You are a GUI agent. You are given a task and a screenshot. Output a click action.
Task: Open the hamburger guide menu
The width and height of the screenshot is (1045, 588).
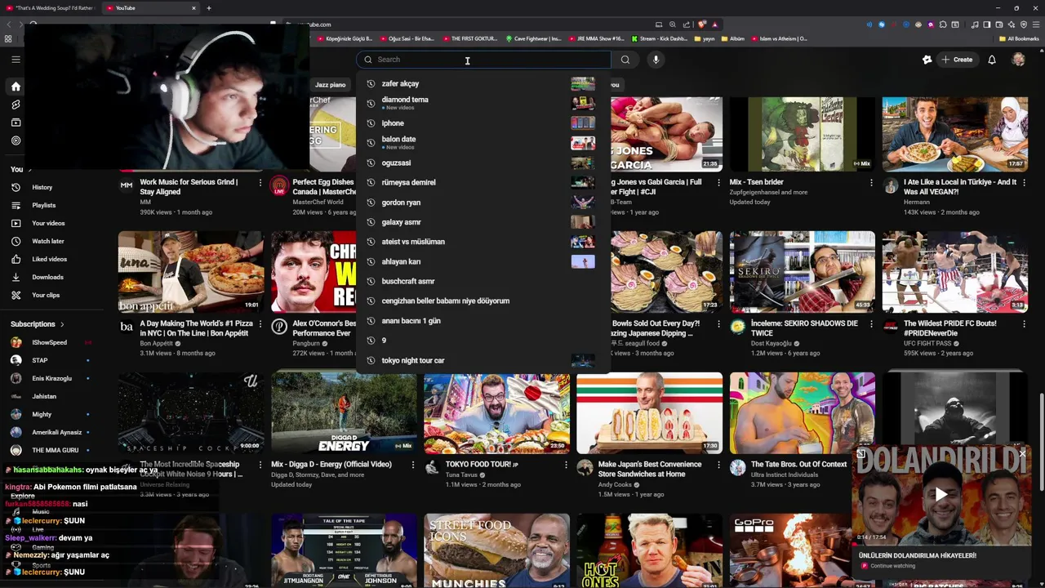tap(16, 60)
